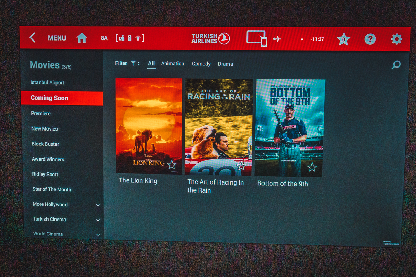The image size is (416, 277).
Task: Open the search magnifier icon
Action: tap(396, 65)
